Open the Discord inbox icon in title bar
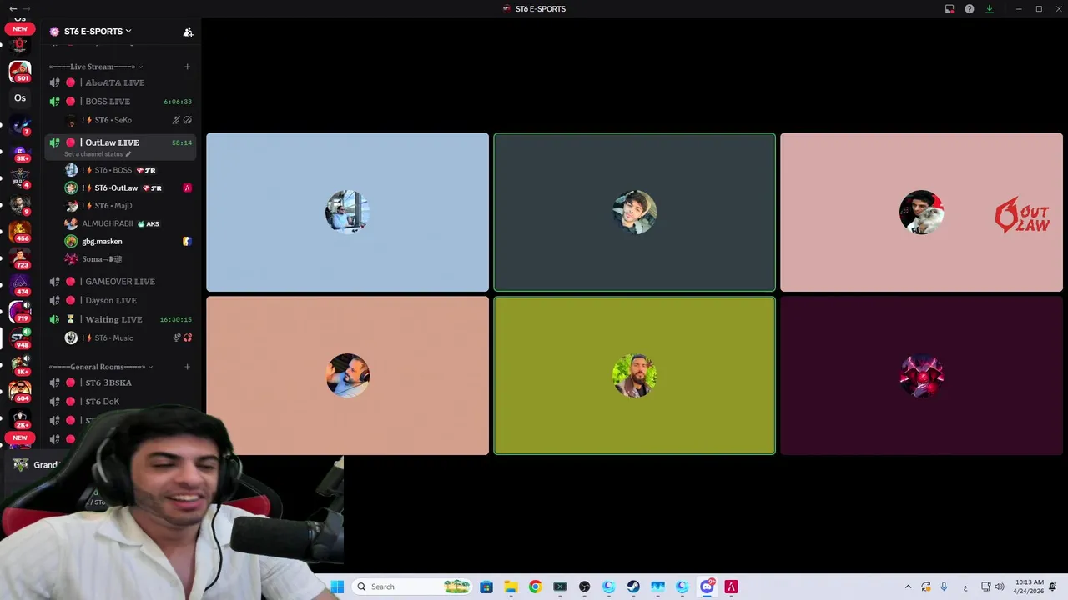 click(x=950, y=9)
